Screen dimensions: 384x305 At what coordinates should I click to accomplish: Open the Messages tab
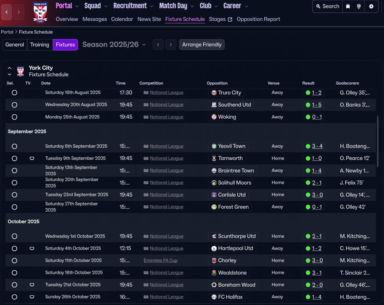[x=95, y=19]
